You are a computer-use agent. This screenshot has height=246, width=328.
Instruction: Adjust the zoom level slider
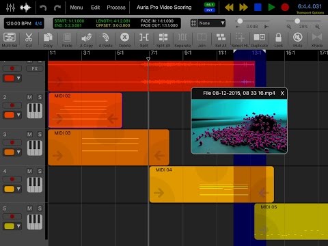click(297, 21)
